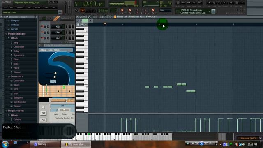
Task: Click the microphone recording icon in toolbar
Action: (231, 3)
